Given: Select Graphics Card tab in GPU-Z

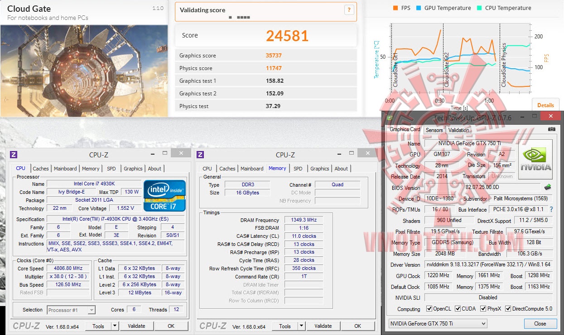Looking at the screenshot, I should [x=405, y=129].
